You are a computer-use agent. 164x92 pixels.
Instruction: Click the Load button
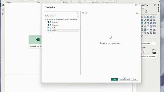[x=114, y=79]
